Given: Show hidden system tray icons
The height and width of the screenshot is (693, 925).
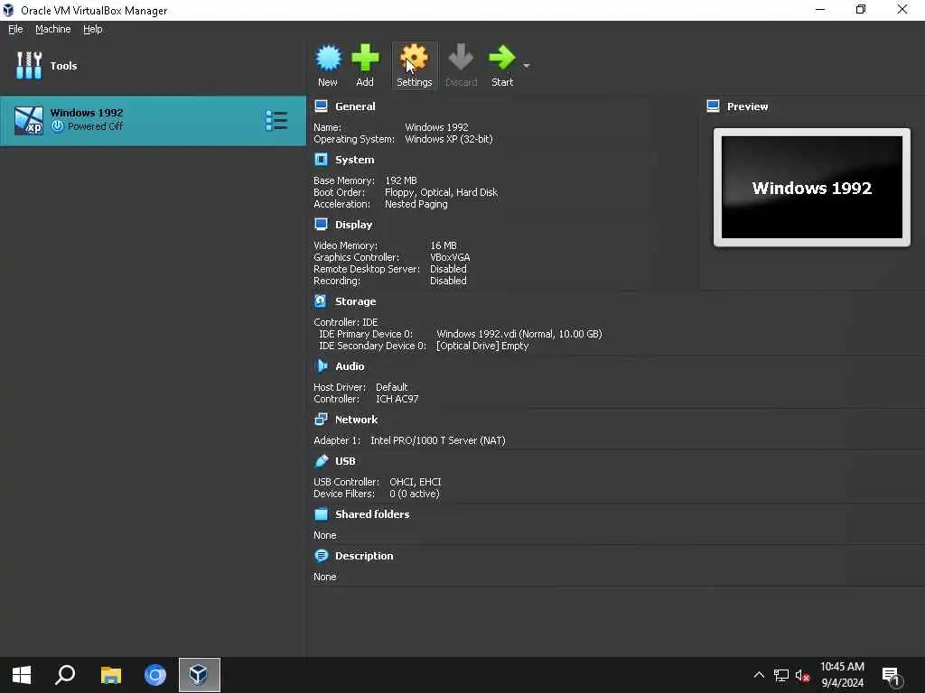Looking at the screenshot, I should (x=759, y=675).
